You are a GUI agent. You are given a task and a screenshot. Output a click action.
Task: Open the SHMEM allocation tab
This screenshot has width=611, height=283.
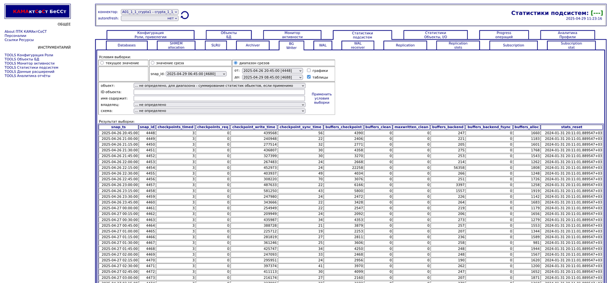click(176, 45)
